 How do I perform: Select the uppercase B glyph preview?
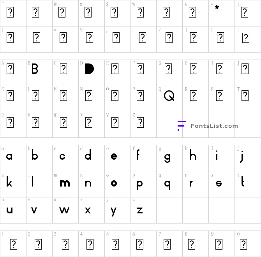pos(35,69)
